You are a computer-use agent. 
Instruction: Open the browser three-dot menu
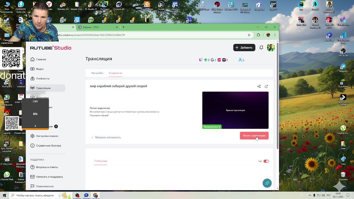[x=275, y=35]
